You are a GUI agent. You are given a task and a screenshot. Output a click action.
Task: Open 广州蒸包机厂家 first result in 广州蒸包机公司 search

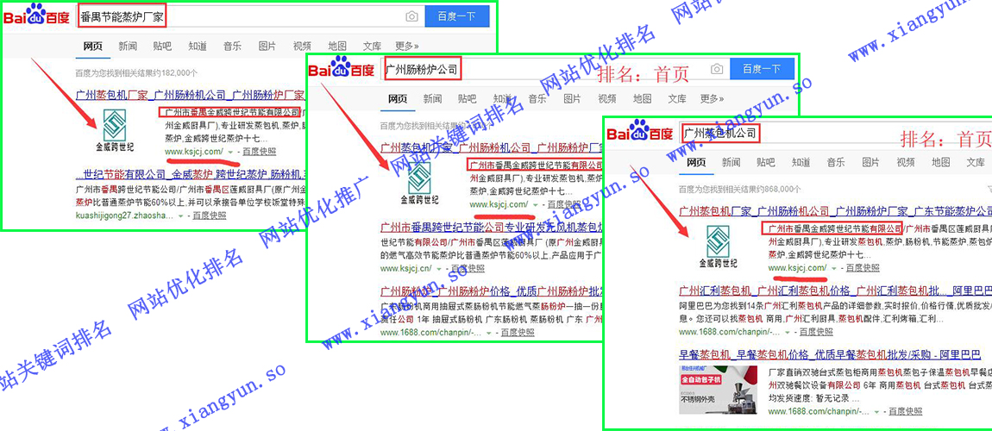point(835,211)
